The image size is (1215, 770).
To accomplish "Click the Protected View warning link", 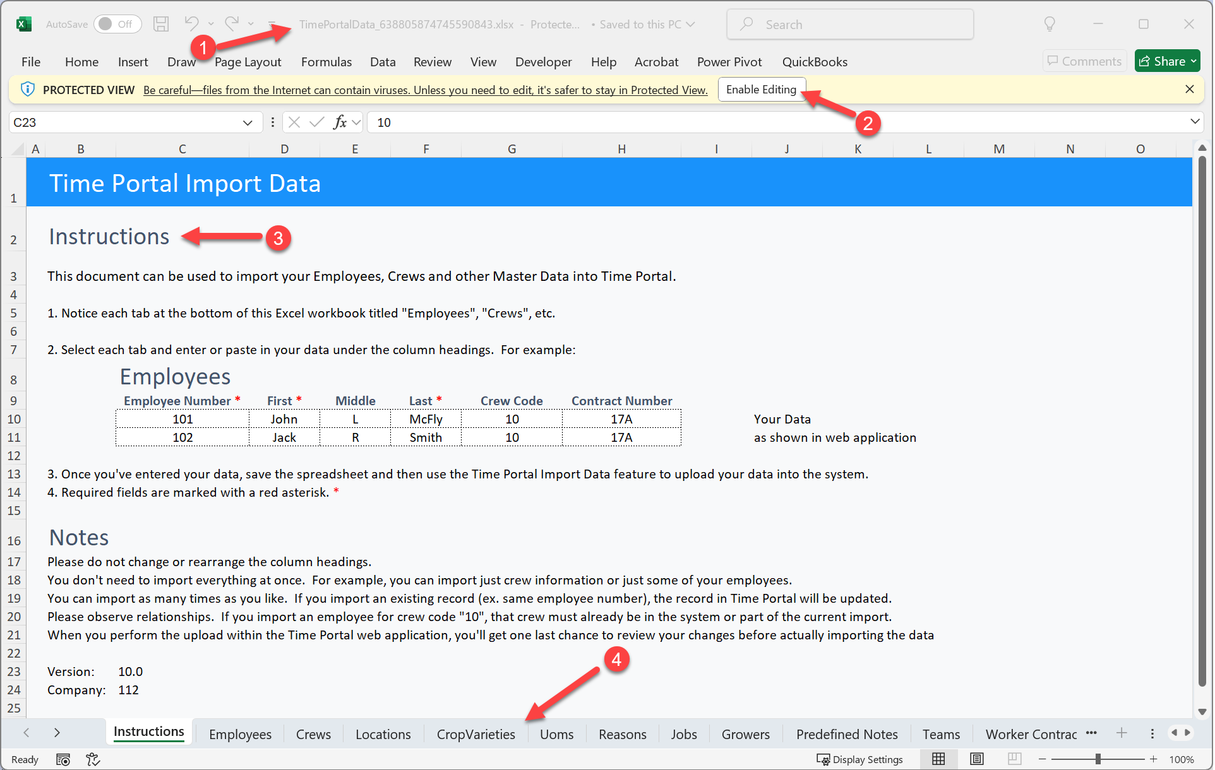I will [x=425, y=90].
